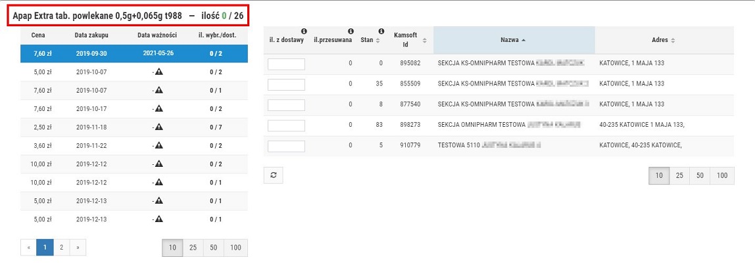Click warning icon in 2019-11-18 row
755x270 pixels.
pyautogui.click(x=159, y=127)
